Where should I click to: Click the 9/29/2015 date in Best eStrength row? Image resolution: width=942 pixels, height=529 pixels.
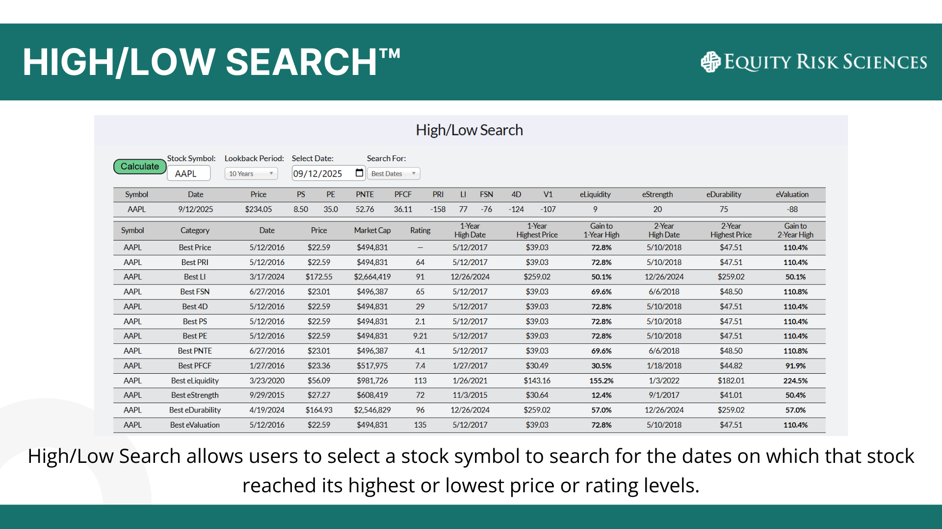point(267,395)
